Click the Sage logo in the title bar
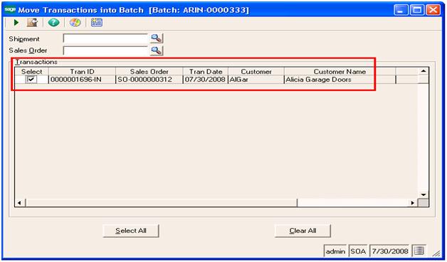The width and height of the screenshot is (447, 262). point(10,10)
